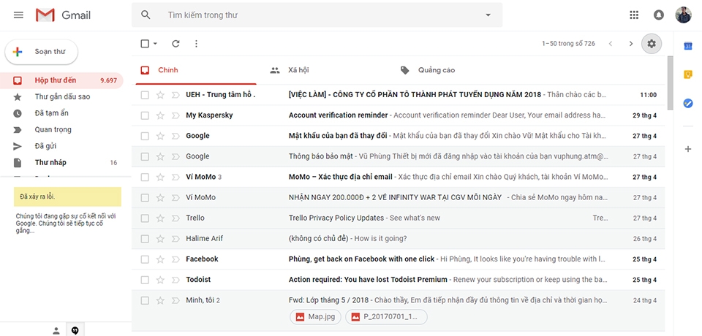Star the Trello email

[160, 218]
